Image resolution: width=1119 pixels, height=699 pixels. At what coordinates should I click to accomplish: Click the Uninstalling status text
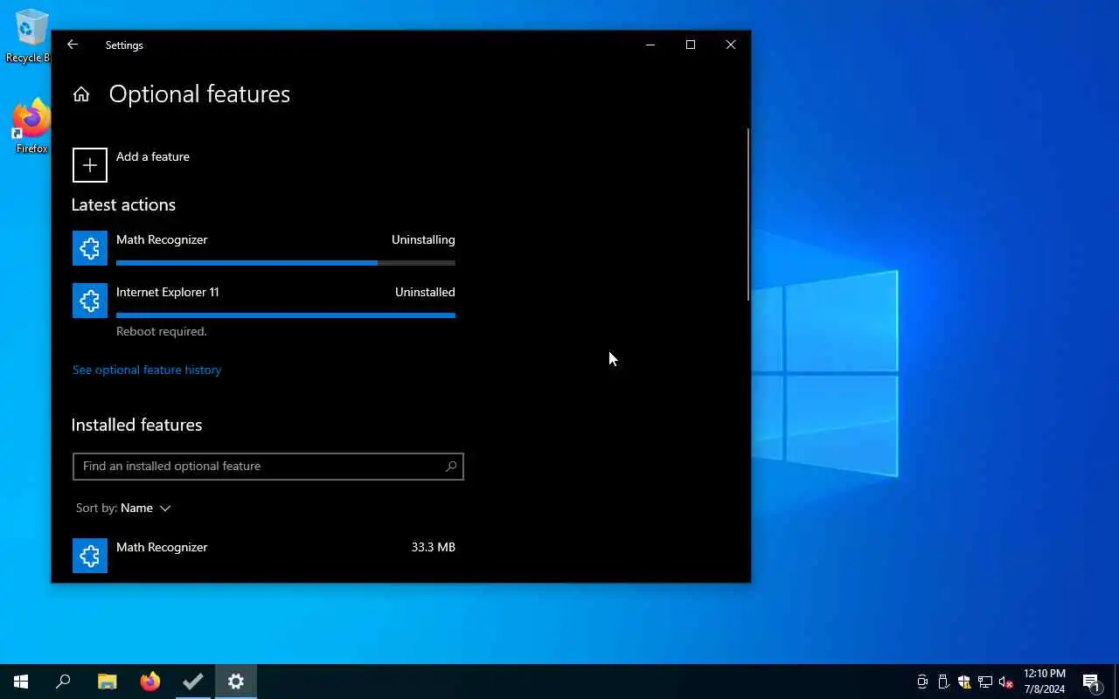(423, 240)
